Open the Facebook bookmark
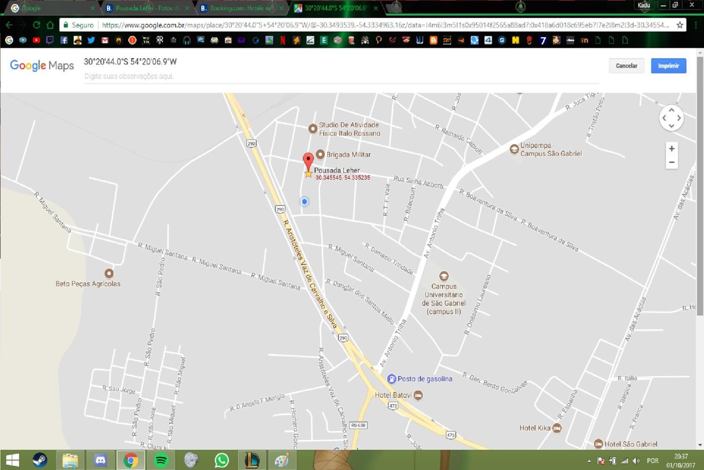Image resolution: width=704 pixels, height=470 pixels. coord(64,40)
